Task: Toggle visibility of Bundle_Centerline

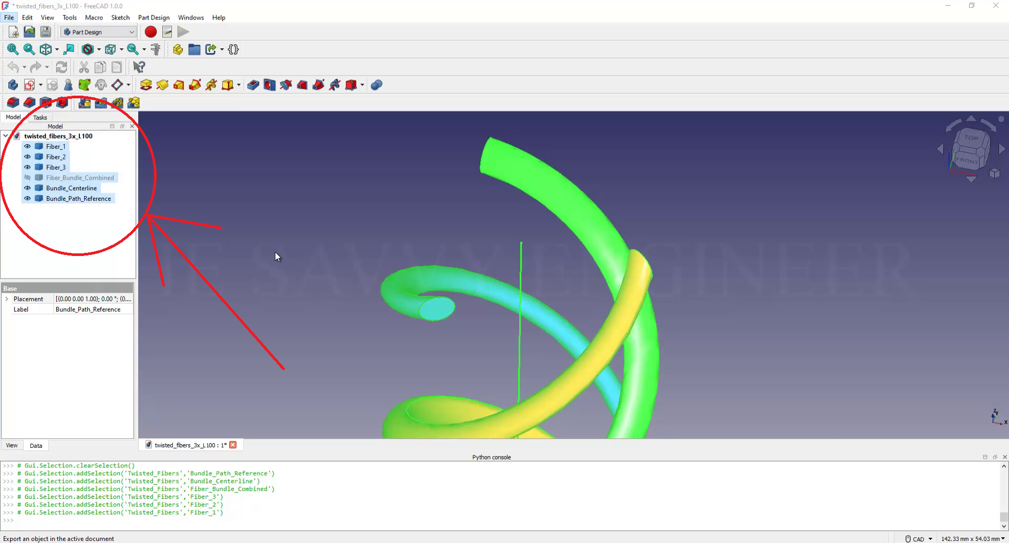Action: click(27, 188)
